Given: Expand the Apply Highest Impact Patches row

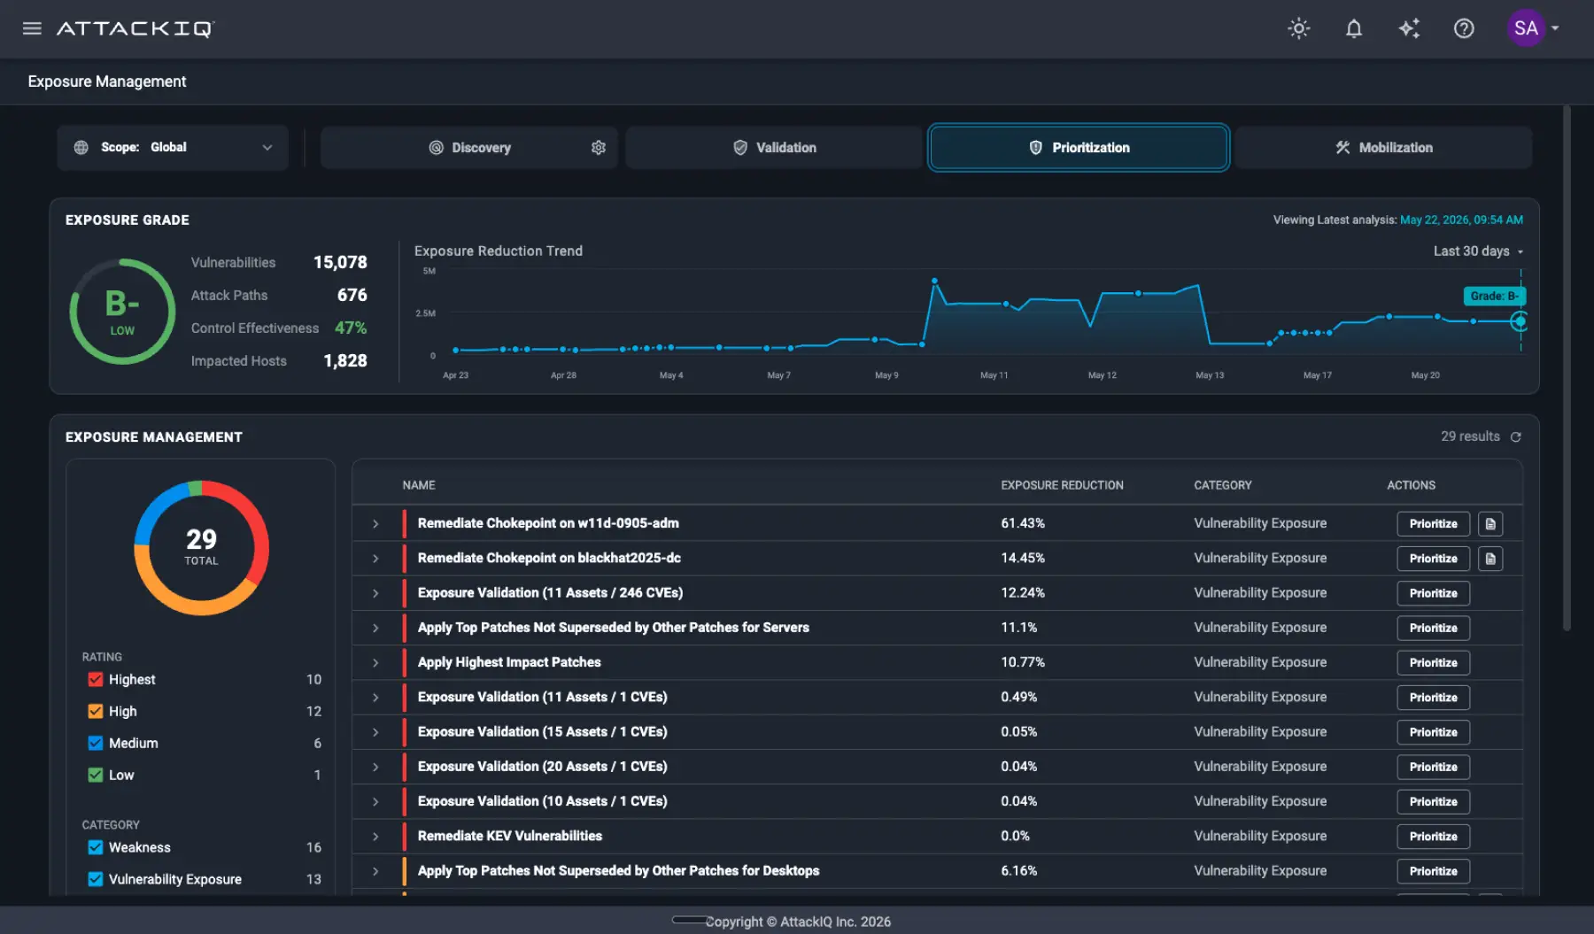Looking at the screenshot, I should pos(375,663).
